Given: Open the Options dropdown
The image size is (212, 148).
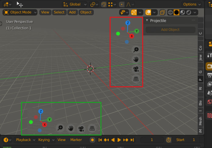Looking at the screenshot, I should tap(192, 4).
